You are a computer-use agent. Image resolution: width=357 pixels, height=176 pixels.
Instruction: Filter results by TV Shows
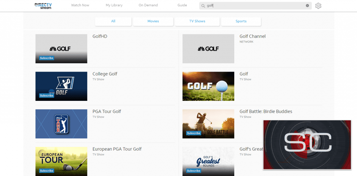click(x=197, y=21)
